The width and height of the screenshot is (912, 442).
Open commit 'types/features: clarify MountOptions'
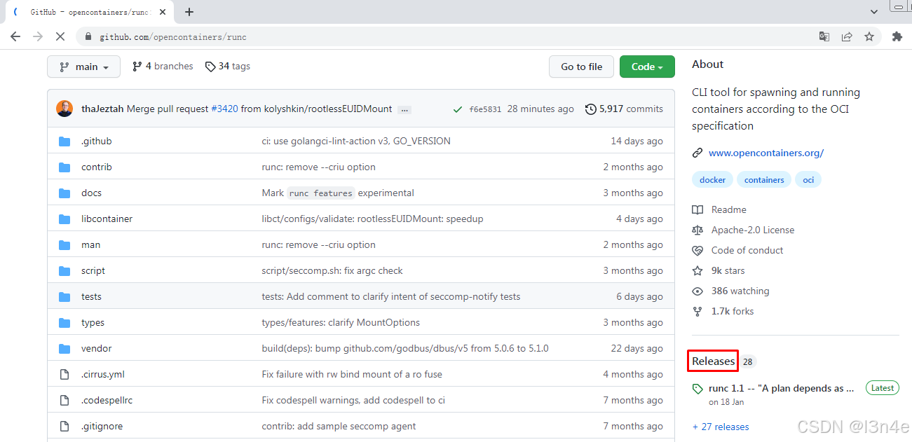(341, 322)
